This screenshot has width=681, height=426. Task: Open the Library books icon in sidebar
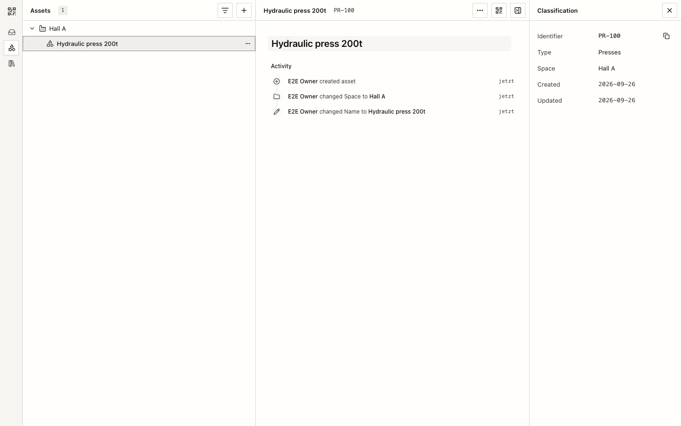click(12, 63)
